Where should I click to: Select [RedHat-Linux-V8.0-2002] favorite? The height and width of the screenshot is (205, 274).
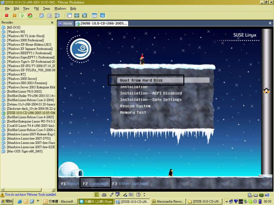click(x=24, y=92)
